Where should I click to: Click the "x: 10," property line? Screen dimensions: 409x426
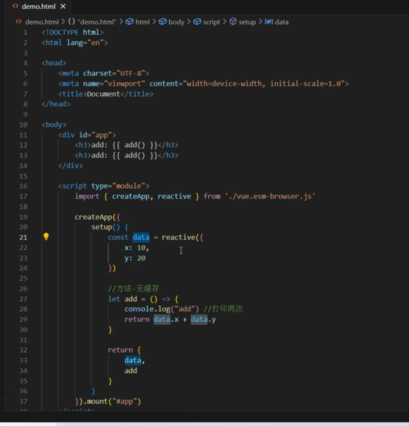[137, 248]
